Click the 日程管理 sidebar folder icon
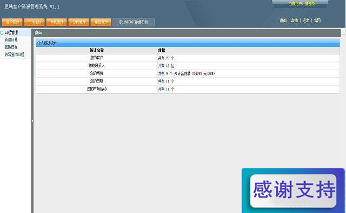Screen dimensions: 346x213 (2, 33)
